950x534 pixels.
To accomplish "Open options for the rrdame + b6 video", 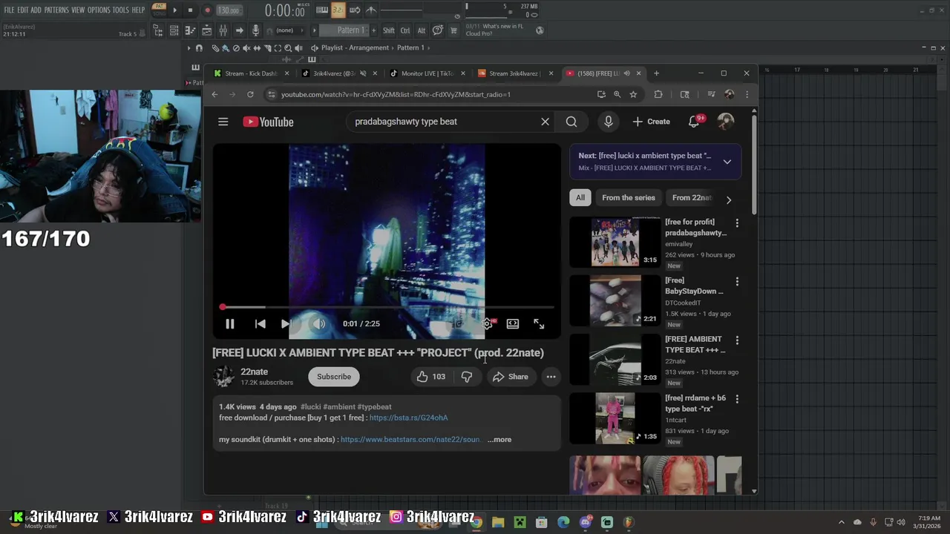I will coord(737,399).
